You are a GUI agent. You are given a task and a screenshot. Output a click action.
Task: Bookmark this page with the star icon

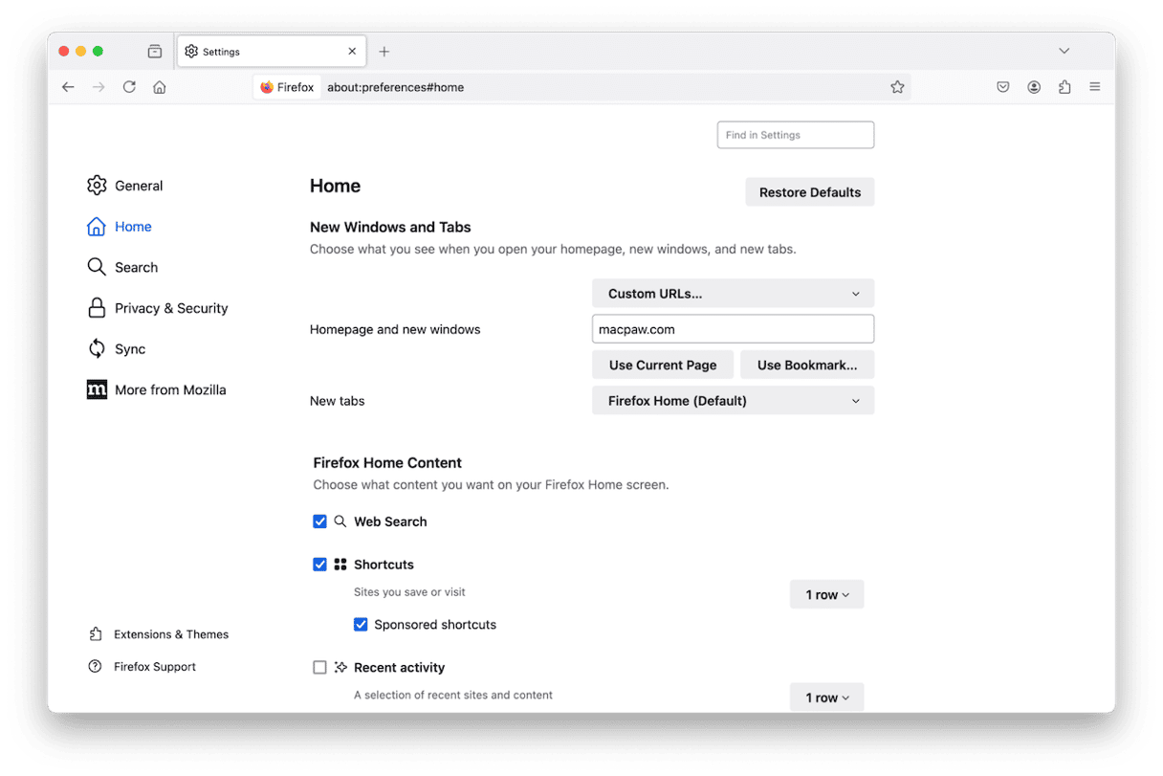(897, 87)
